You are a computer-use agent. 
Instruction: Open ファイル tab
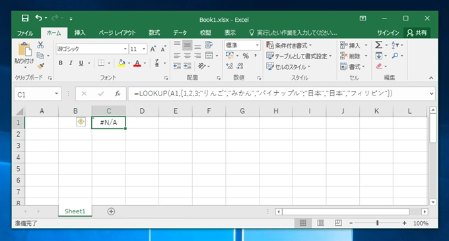pos(25,33)
